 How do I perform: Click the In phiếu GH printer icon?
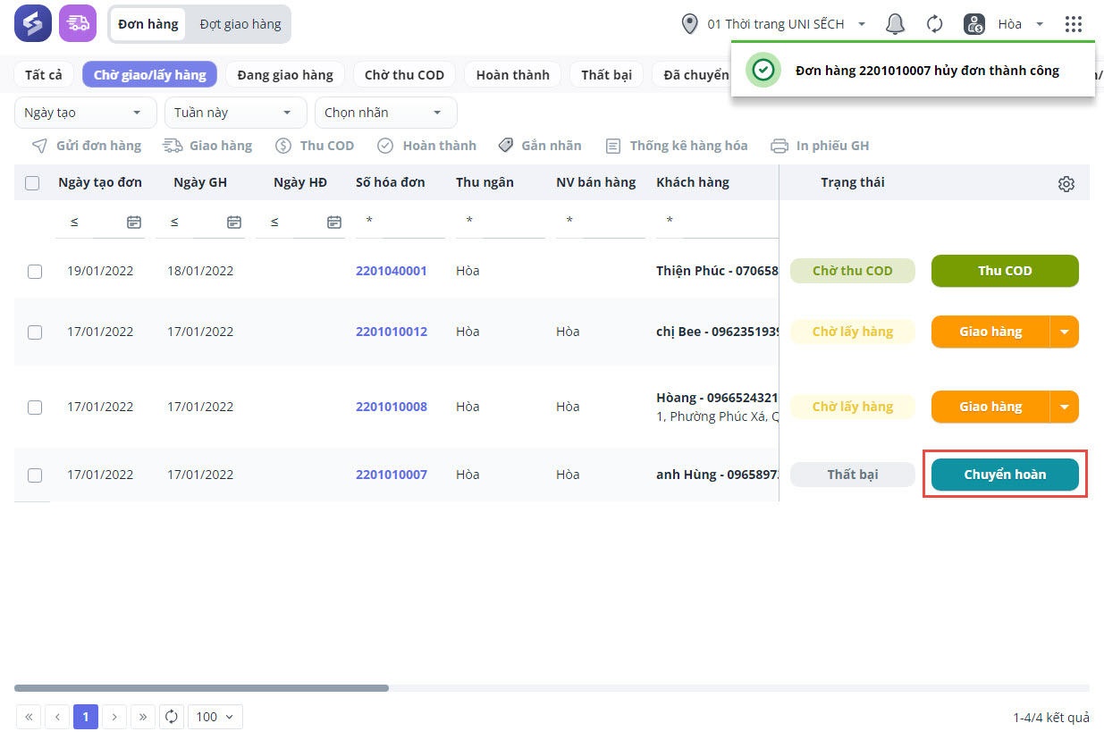[x=780, y=146]
